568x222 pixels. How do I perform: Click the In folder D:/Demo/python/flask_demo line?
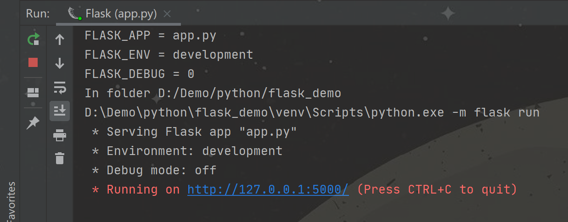(x=213, y=94)
